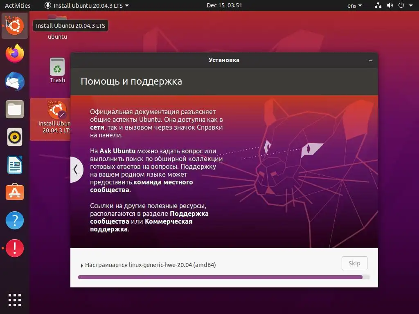This screenshot has height=314, width=419.
Task: Select the Trash desktop icon
Action: coord(57,70)
